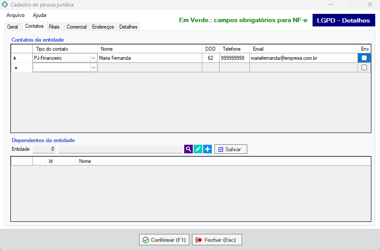This screenshot has height=250, width=380.
Task: Go to the Comercial tab
Action: pyautogui.click(x=77, y=27)
